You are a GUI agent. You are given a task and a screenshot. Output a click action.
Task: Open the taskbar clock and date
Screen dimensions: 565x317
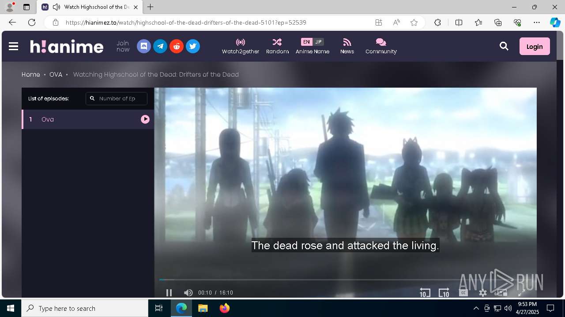pos(527,308)
